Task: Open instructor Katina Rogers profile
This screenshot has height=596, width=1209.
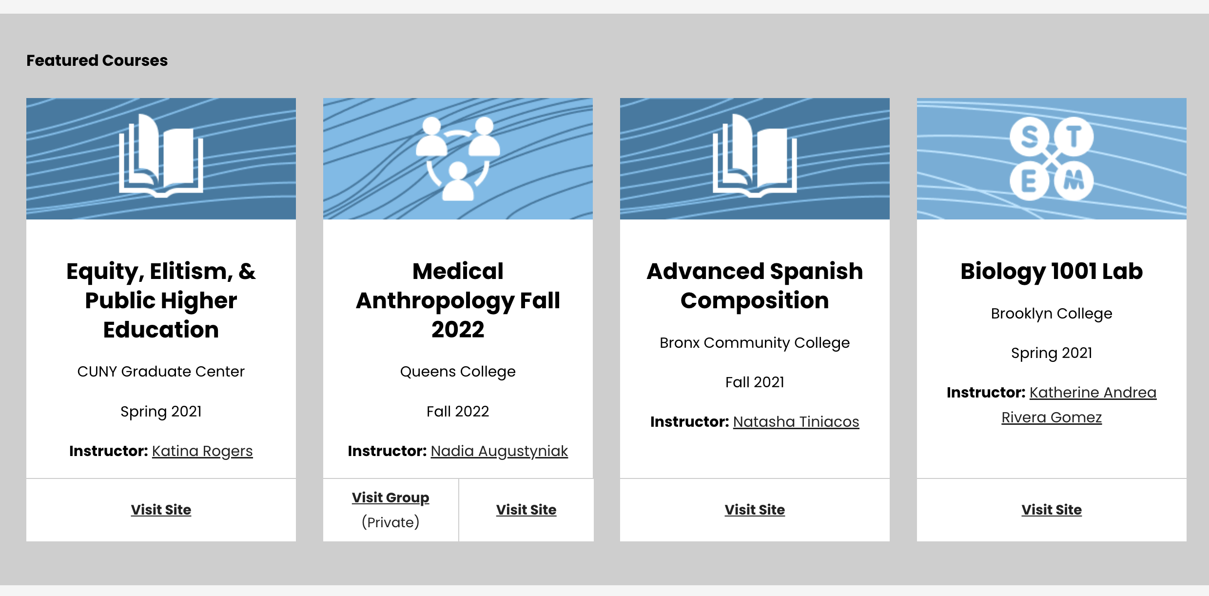Action: (202, 451)
